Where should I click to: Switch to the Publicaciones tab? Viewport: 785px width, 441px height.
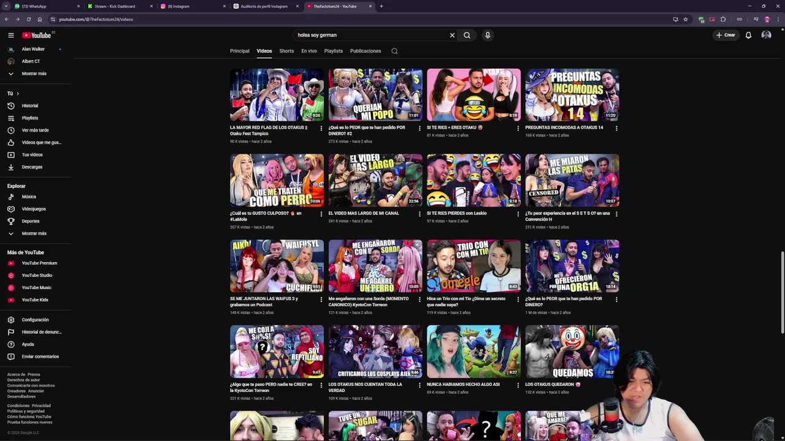366,51
